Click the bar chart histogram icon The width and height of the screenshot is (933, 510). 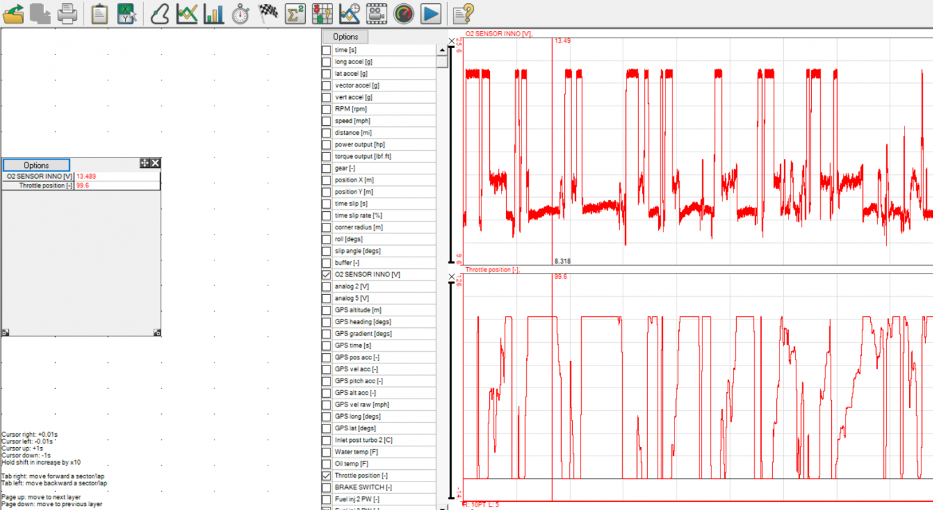click(x=213, y=13)
